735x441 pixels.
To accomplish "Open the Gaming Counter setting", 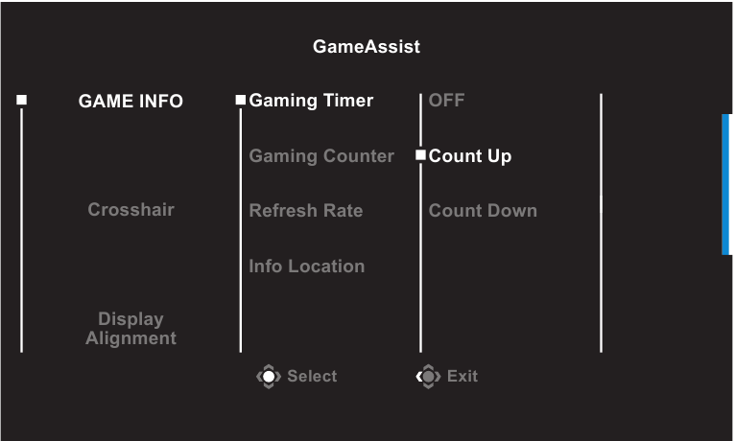I will (321, 155).
